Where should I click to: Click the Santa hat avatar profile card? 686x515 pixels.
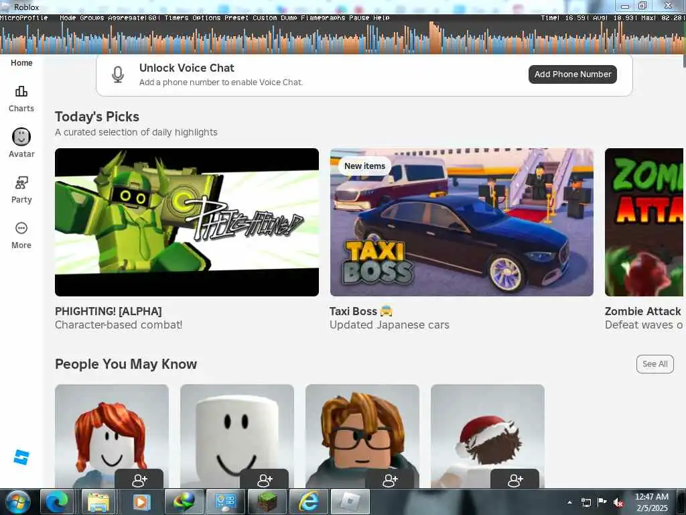(x=488, y=436)
